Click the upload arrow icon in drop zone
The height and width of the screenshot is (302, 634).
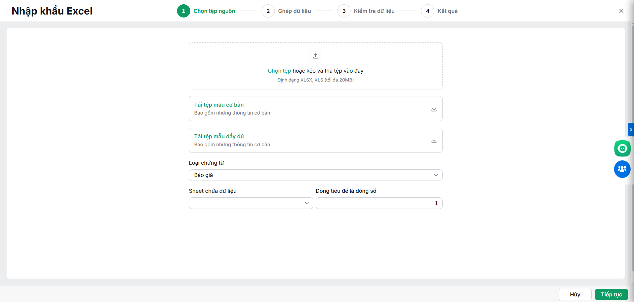[316, 56]
